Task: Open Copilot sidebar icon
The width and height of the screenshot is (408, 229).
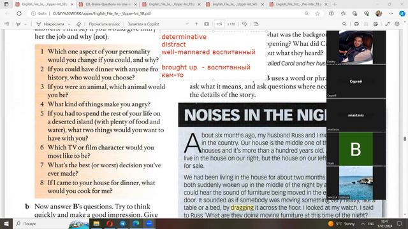Action: [x=402, y=13]
